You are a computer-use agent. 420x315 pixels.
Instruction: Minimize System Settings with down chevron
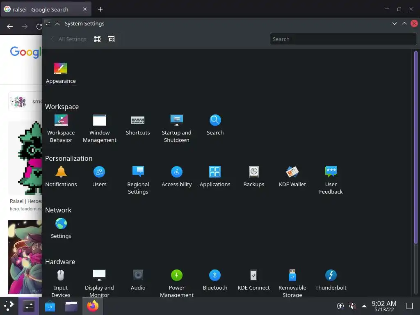point(394,23)
